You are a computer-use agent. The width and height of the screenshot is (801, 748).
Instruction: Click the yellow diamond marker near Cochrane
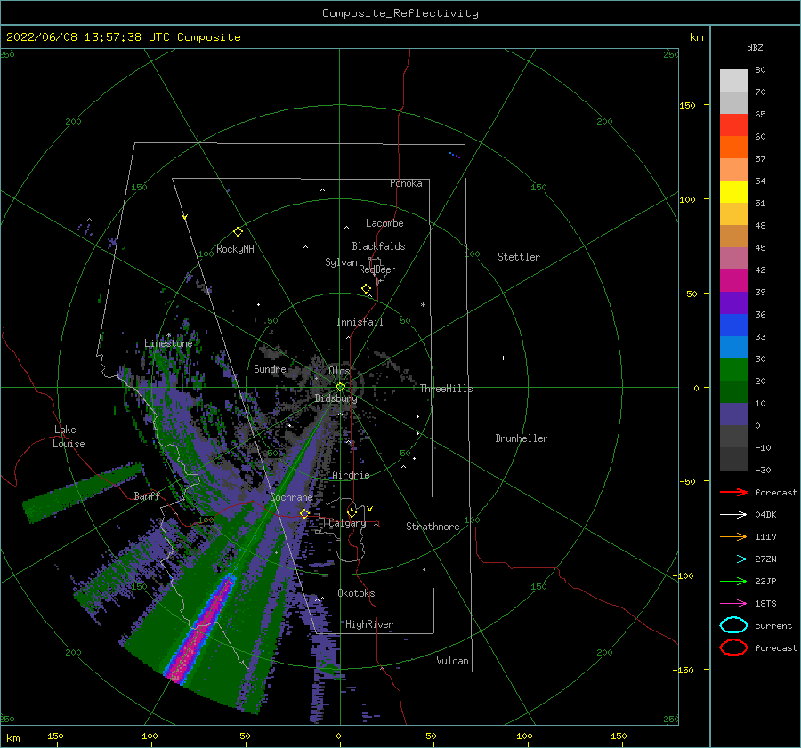[304, 513]
